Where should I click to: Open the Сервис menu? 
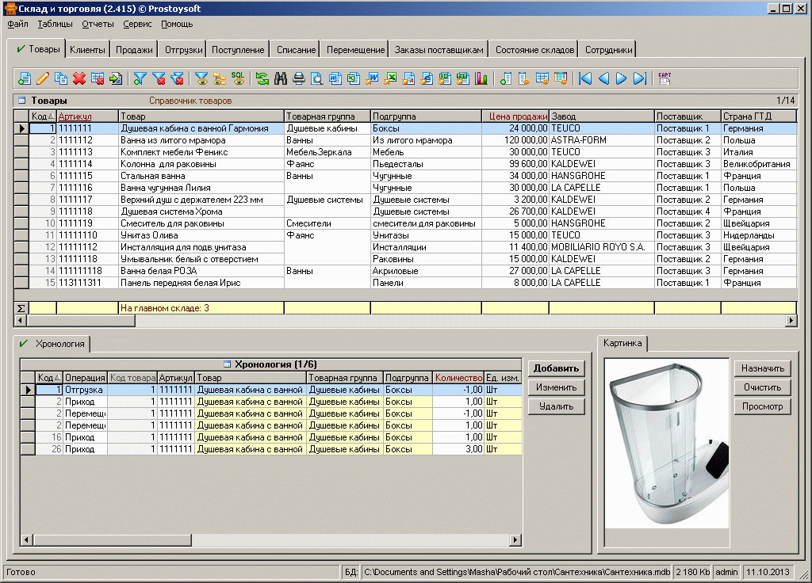click(137, 24)
